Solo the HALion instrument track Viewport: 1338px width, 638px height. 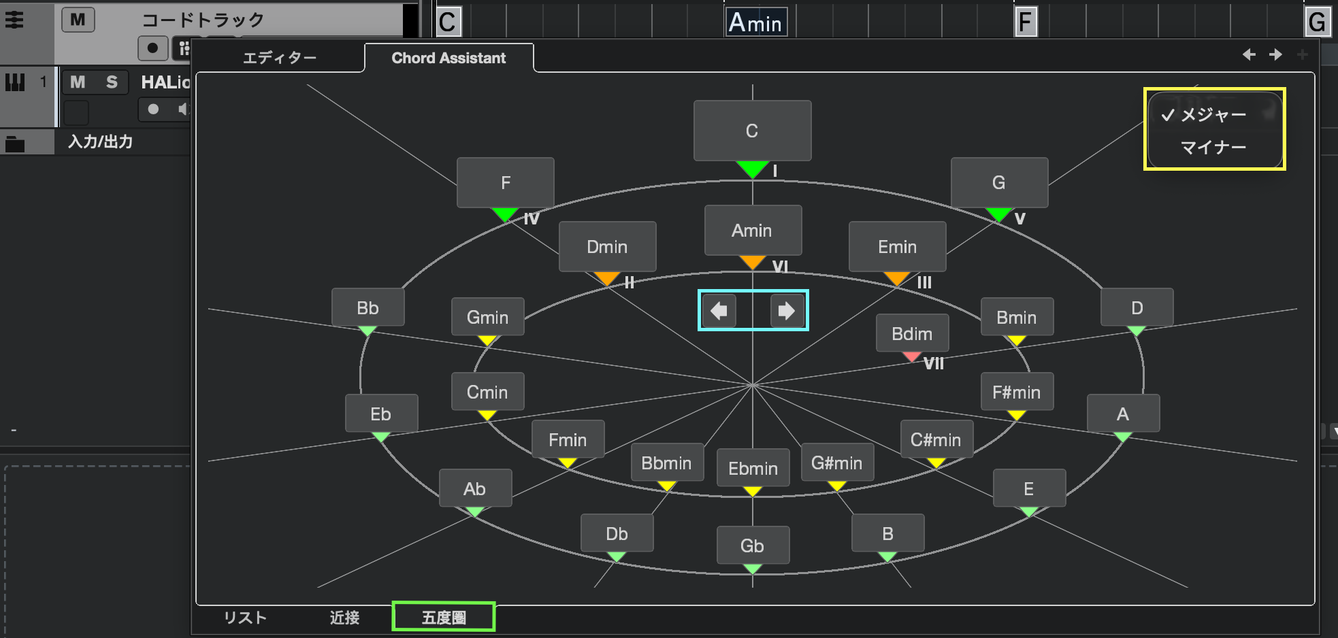[112, 82]
